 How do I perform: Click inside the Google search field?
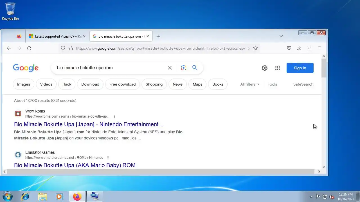point(110,68)
